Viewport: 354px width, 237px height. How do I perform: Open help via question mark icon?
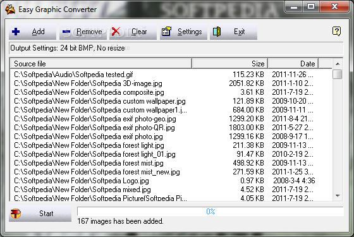pos(336,31)
